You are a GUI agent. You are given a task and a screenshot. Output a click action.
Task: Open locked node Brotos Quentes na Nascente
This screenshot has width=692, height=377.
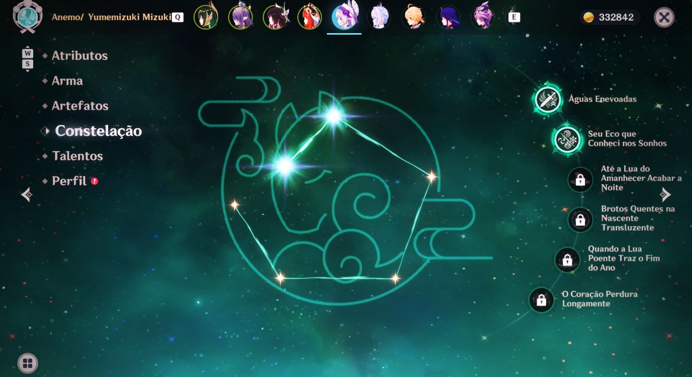pyautogui.click(x=580, y=220)
